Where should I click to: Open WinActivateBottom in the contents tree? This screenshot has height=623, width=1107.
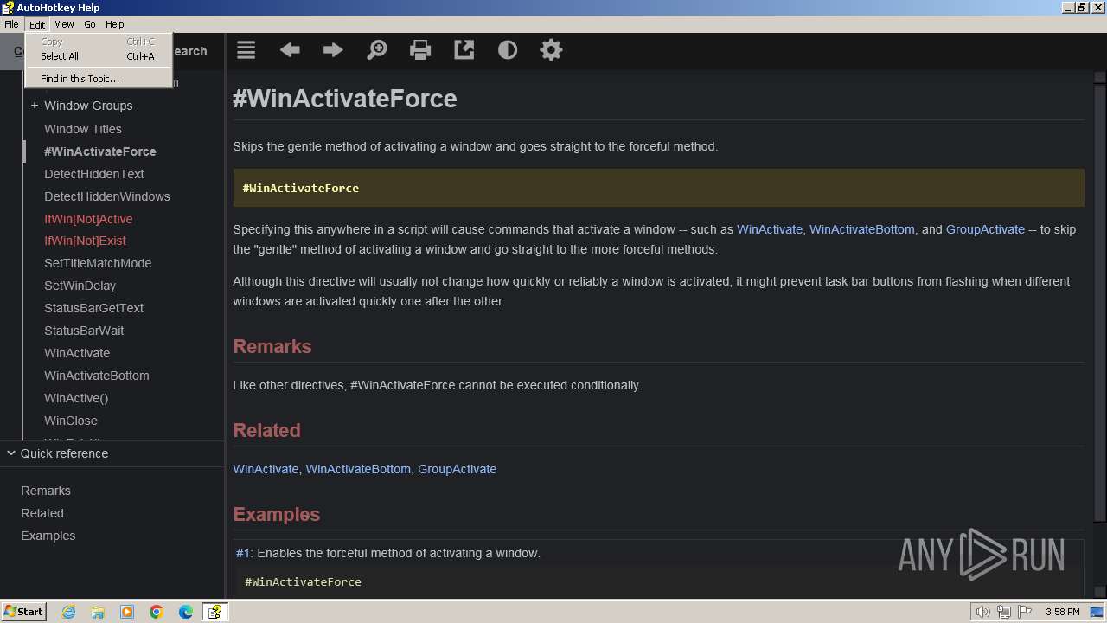click(x=97, y=376)
